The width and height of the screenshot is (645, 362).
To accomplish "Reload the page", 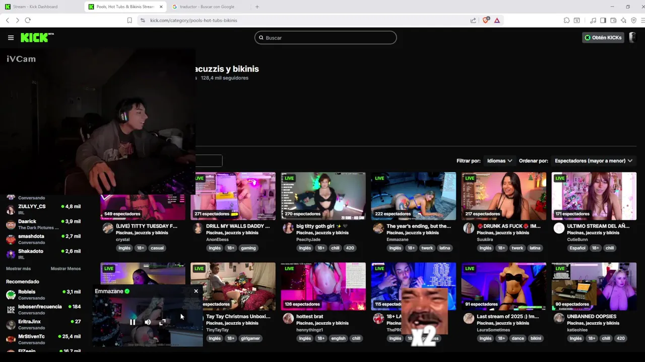I will (28, 20).
